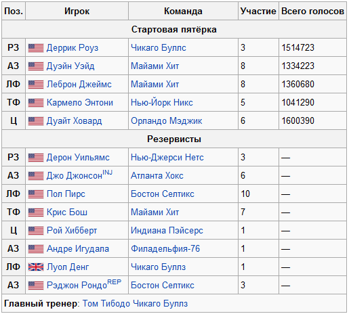Follow the Индиана Пэйсерс team link
Screen dimensions: 349x314
click(167, 231)
